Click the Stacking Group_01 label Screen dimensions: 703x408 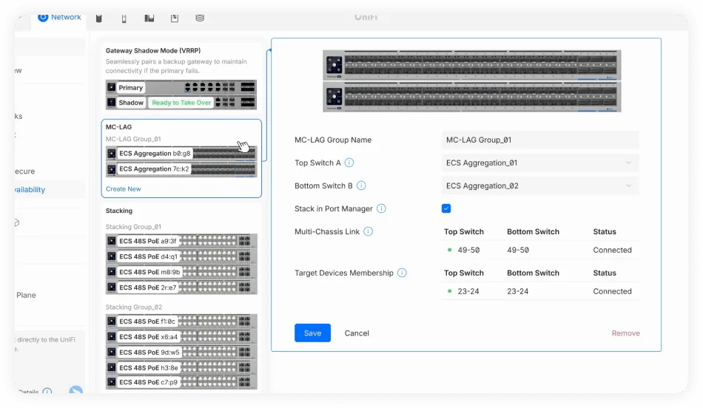tap(133, 227)
